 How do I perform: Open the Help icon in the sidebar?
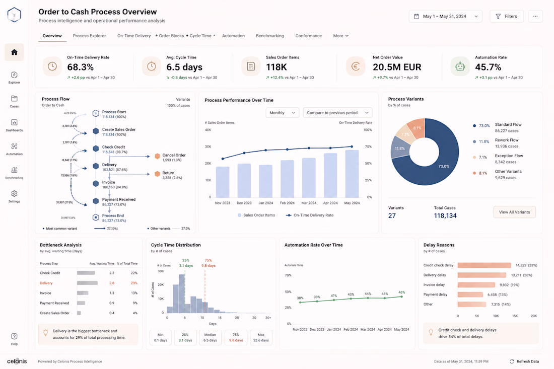coord(14,336)
